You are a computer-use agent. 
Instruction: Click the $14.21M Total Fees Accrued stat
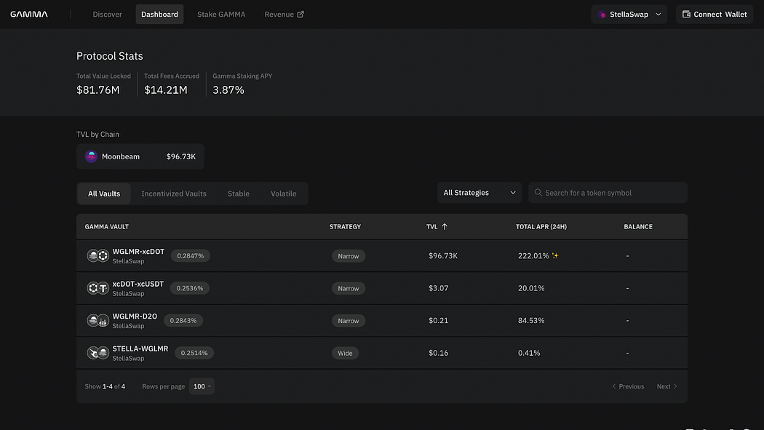point(166,89)
